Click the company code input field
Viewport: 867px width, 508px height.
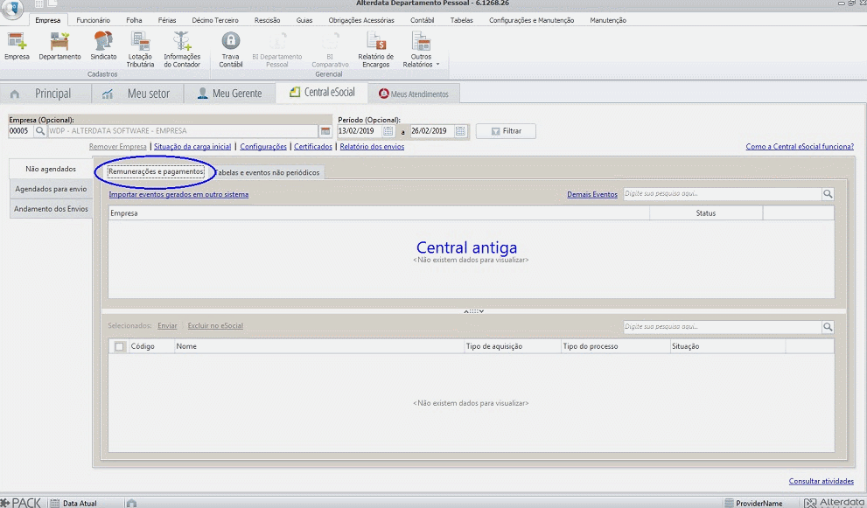[x=21, y=131]
